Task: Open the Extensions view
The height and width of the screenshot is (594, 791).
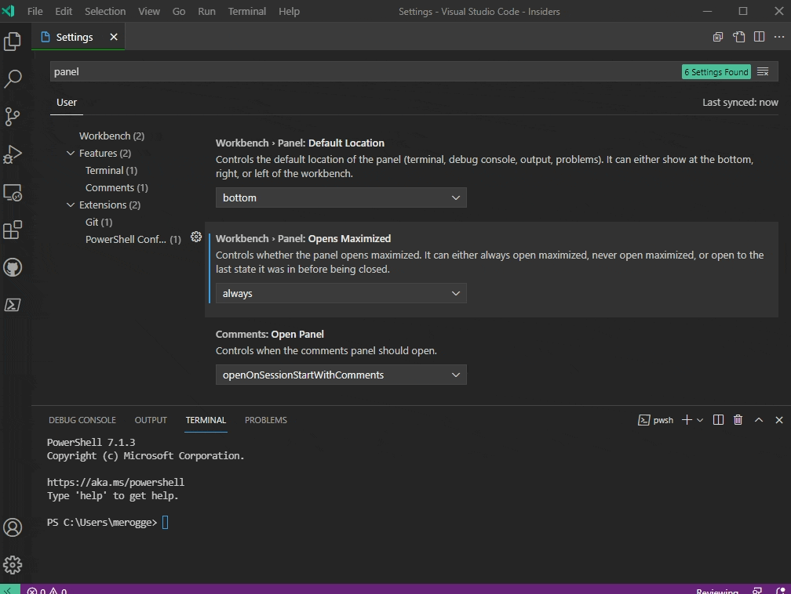Action: point(13,230)
